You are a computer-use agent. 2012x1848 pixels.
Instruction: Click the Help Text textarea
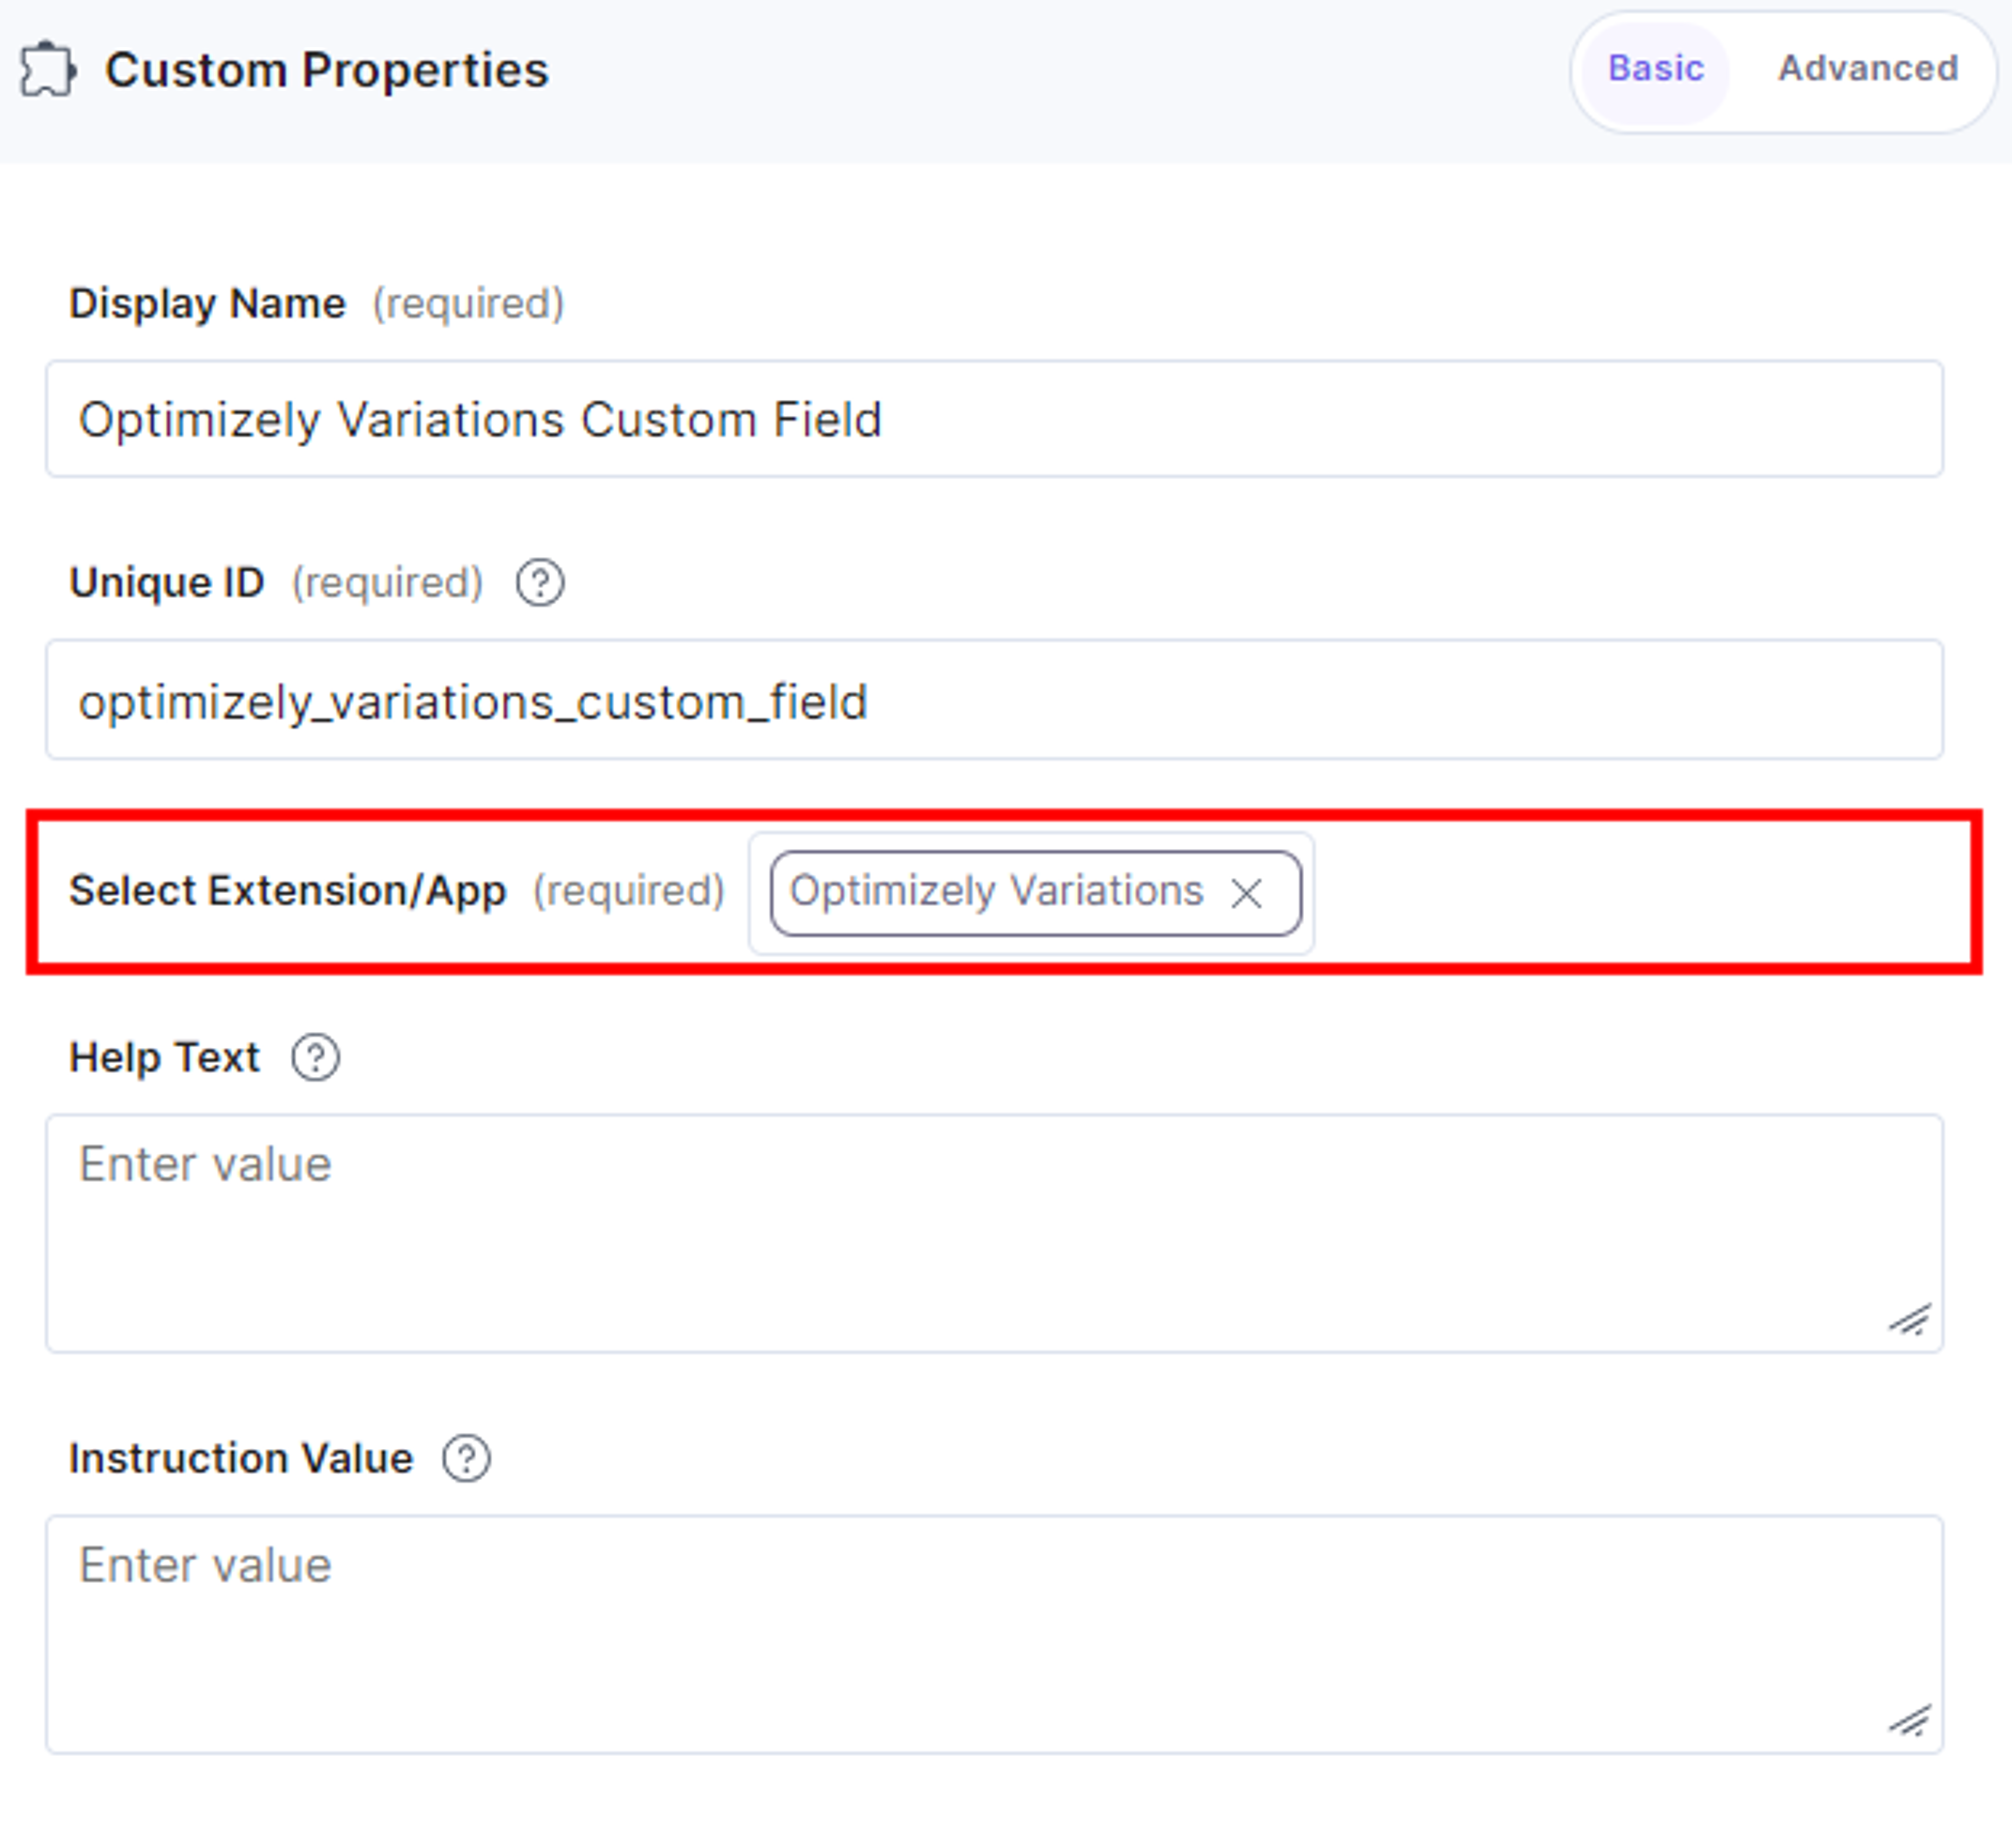click(994, 1233)
